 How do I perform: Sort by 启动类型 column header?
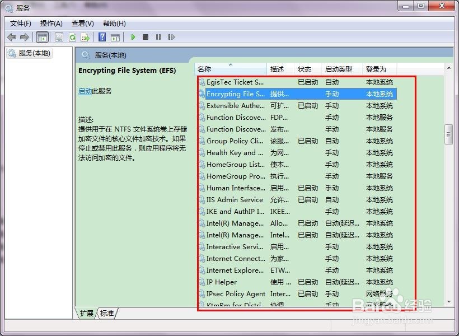click(342, 69)
